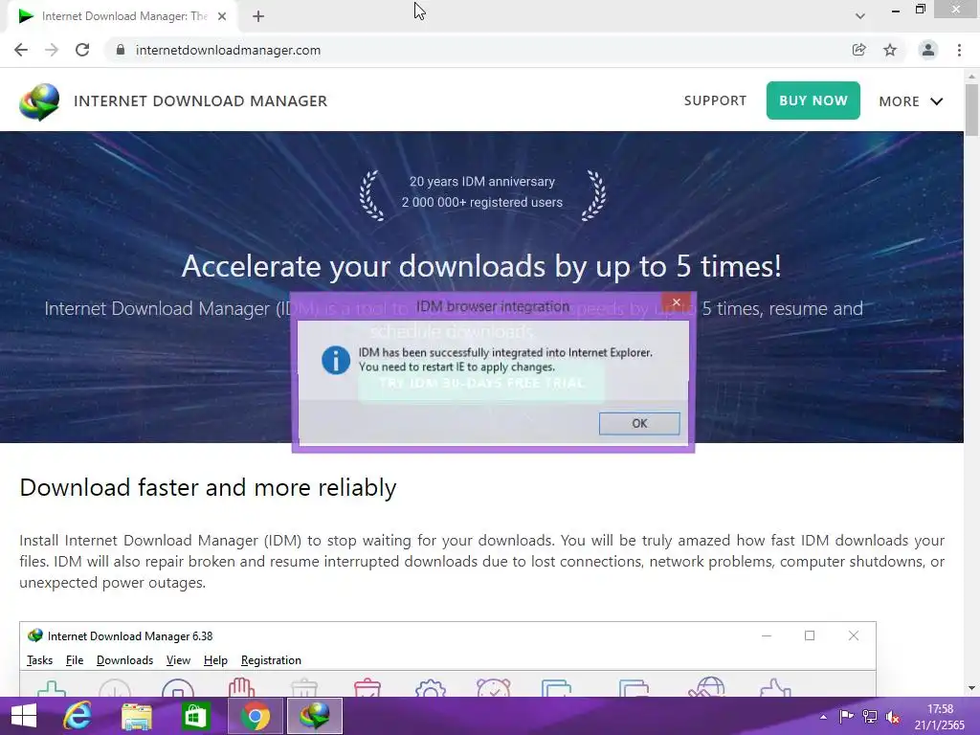Open File Explorer from taskbar
Screen dimensions: 980x735
pos(136,716)
